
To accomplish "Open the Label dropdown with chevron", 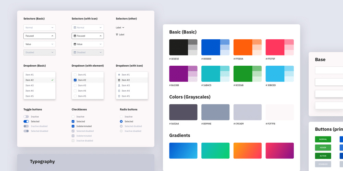I will pos(120,28).
